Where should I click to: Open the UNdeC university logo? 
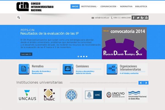point(49,95)
